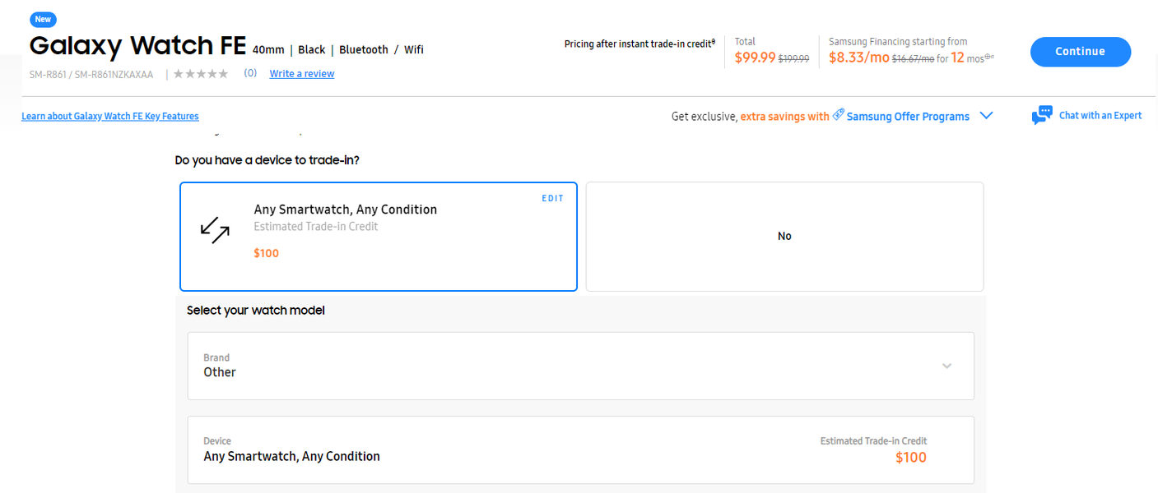1158x493 pixels.
Task: Click the star rating icons
Action: pyautogui.click(x=201, y=74)
